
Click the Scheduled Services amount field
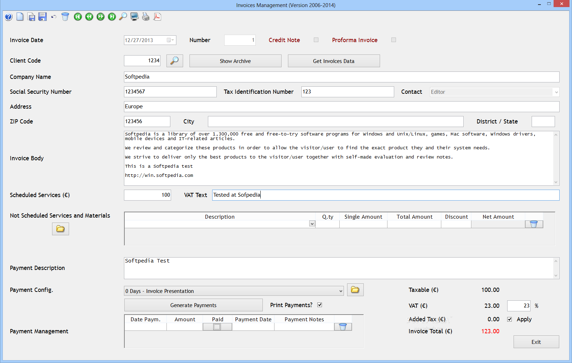click(x=147, y=195)
